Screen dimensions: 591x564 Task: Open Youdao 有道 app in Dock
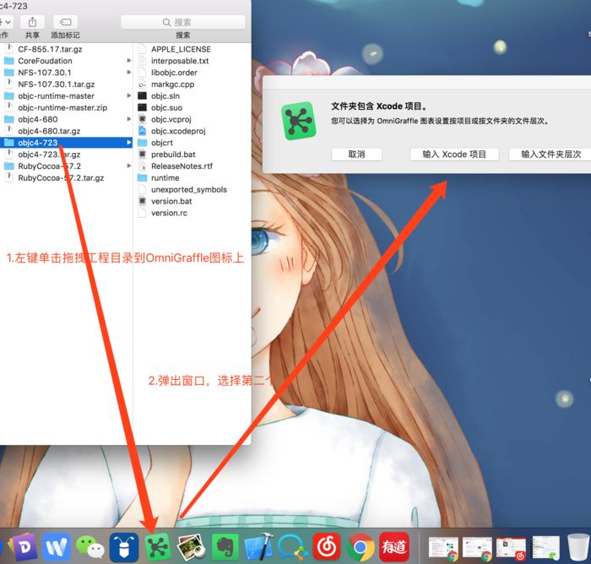pyautogui.click(x=394, y=547)
